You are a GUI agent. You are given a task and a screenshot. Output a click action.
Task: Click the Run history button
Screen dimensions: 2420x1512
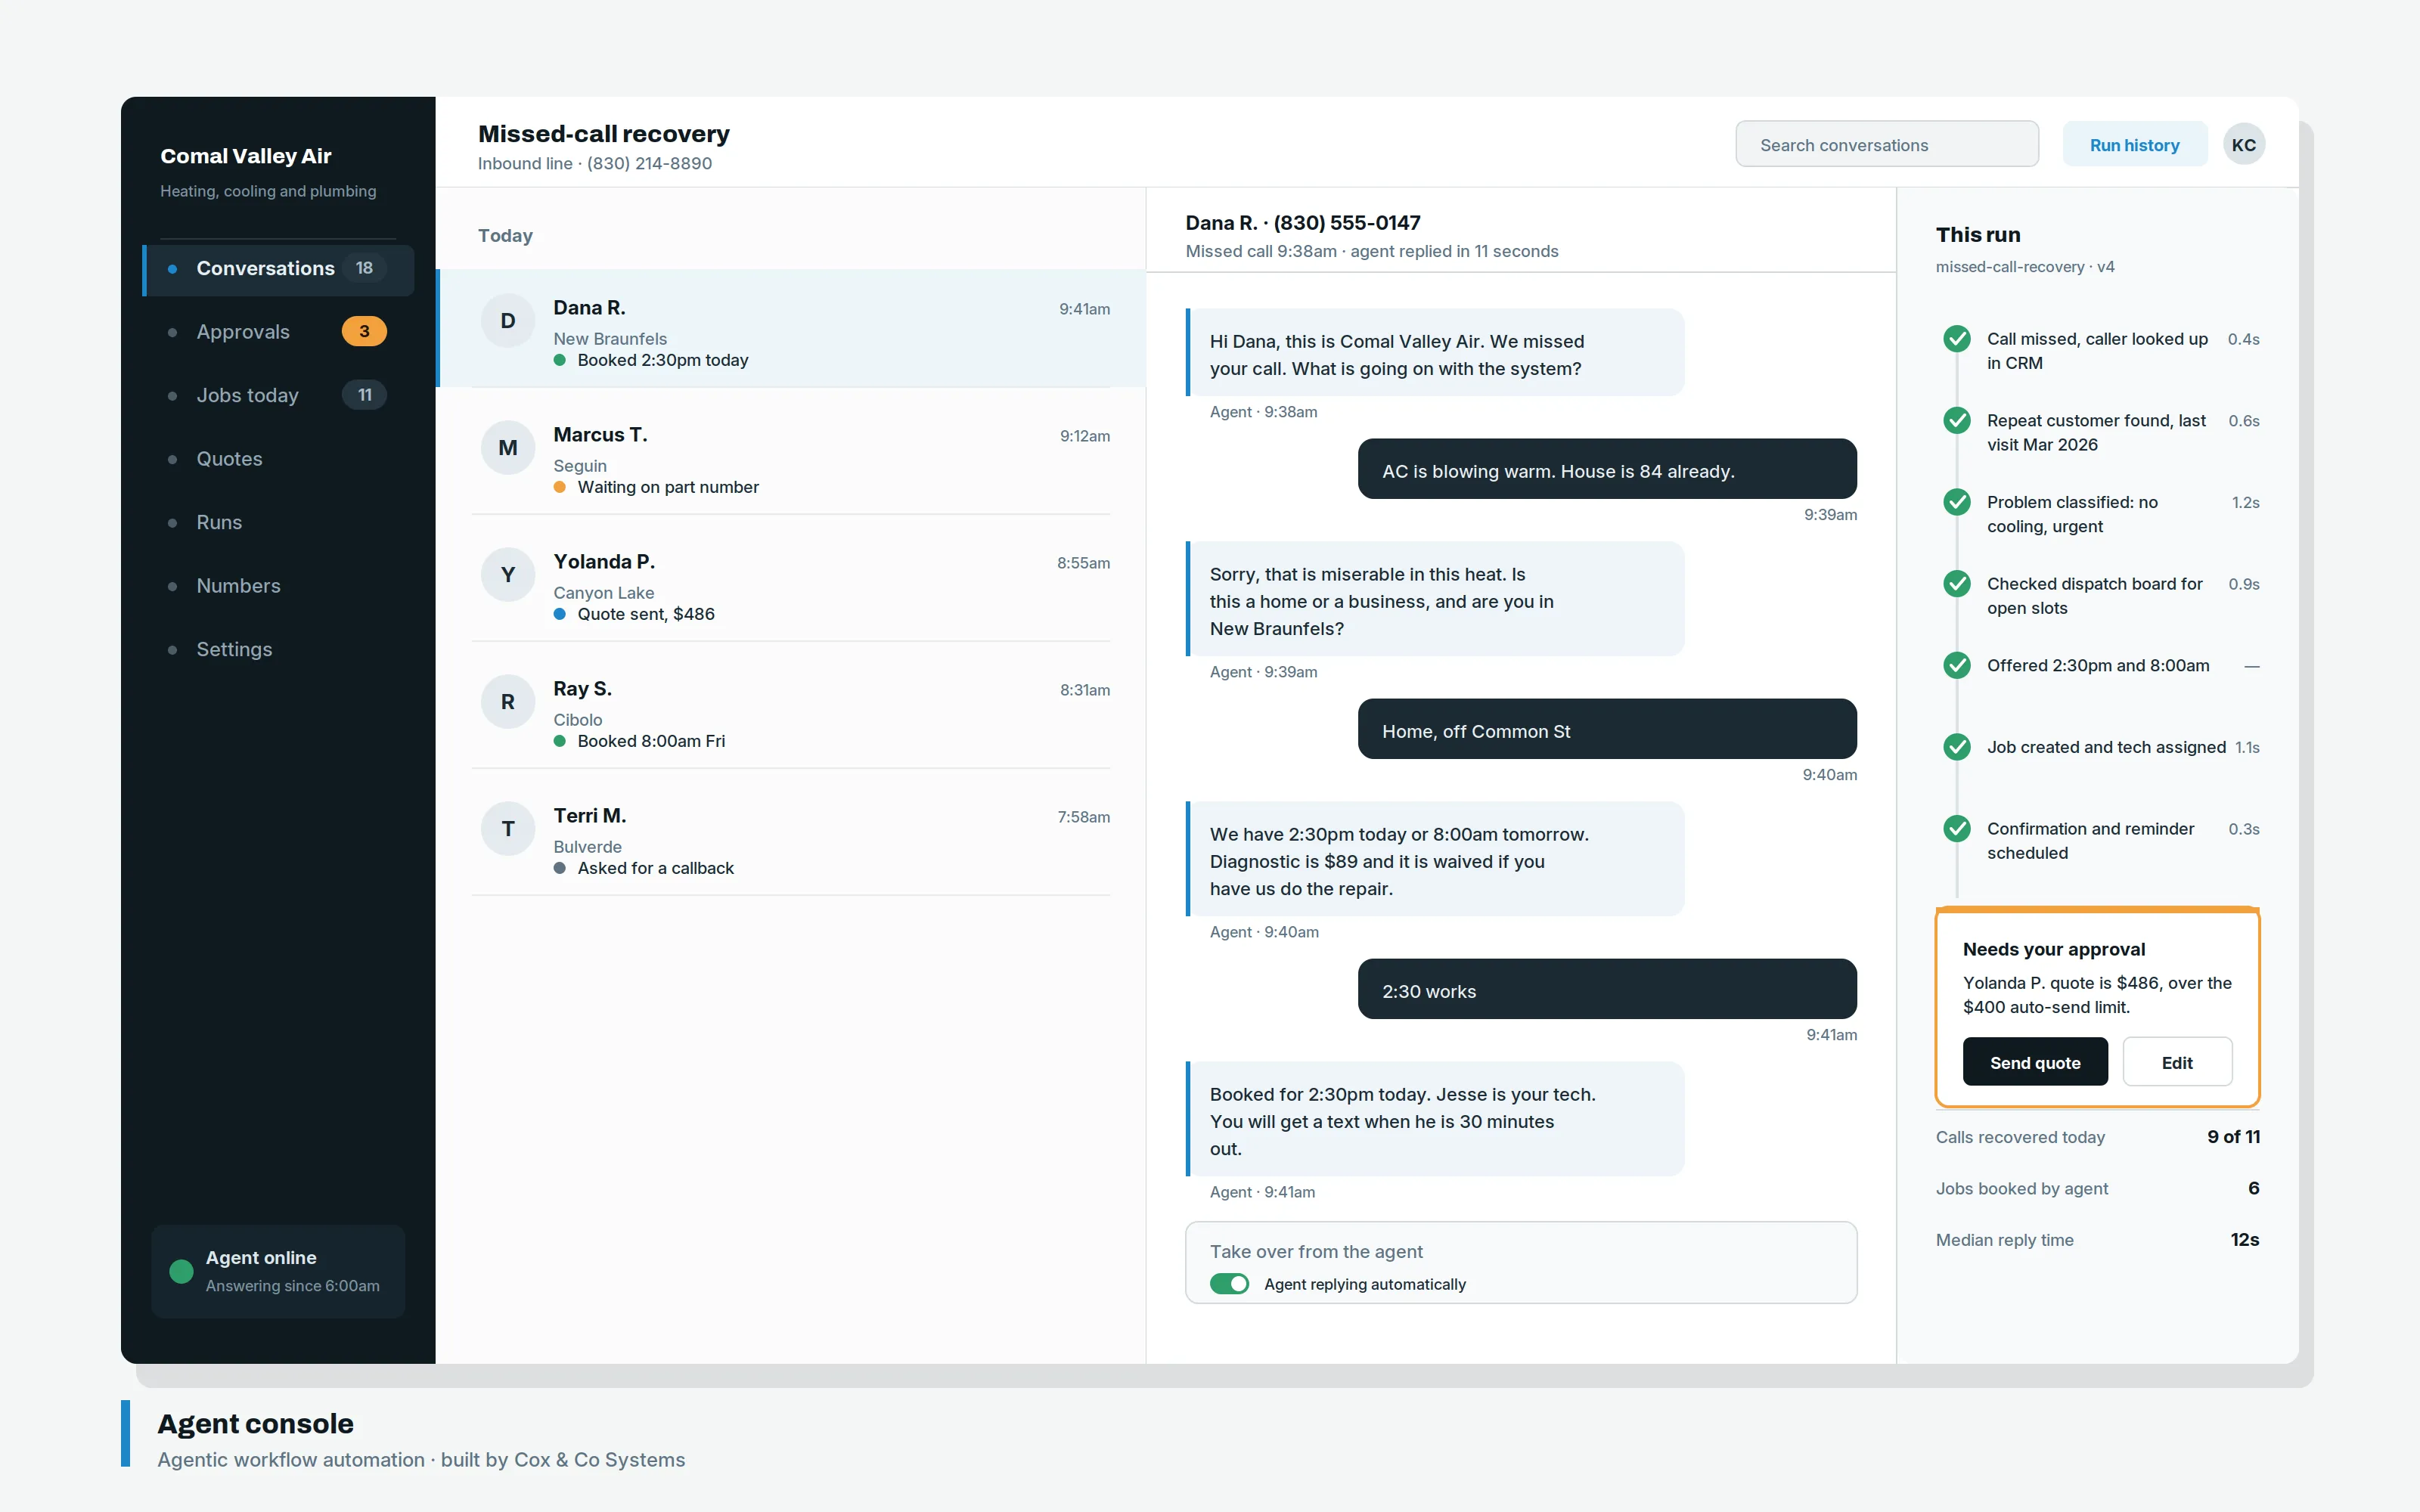click(2134, 145)
